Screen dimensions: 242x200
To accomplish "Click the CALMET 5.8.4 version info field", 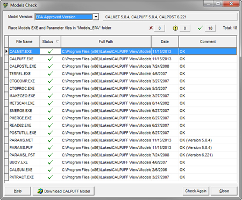I will point(170,17).
